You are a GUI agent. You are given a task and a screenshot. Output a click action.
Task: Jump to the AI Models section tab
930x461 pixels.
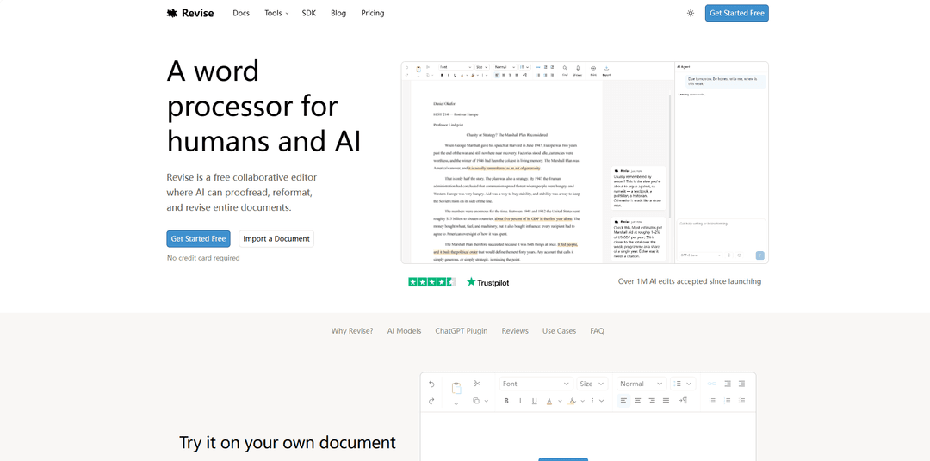[x=404, y=331]
